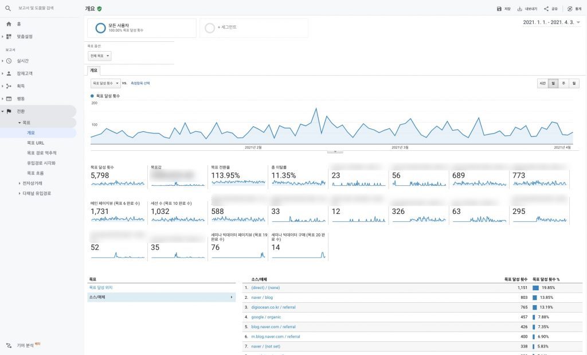This screenshot has height=355, width=587.
Task: Click the search magnifier icon in sidebar
Action: [x=8, y=8]
